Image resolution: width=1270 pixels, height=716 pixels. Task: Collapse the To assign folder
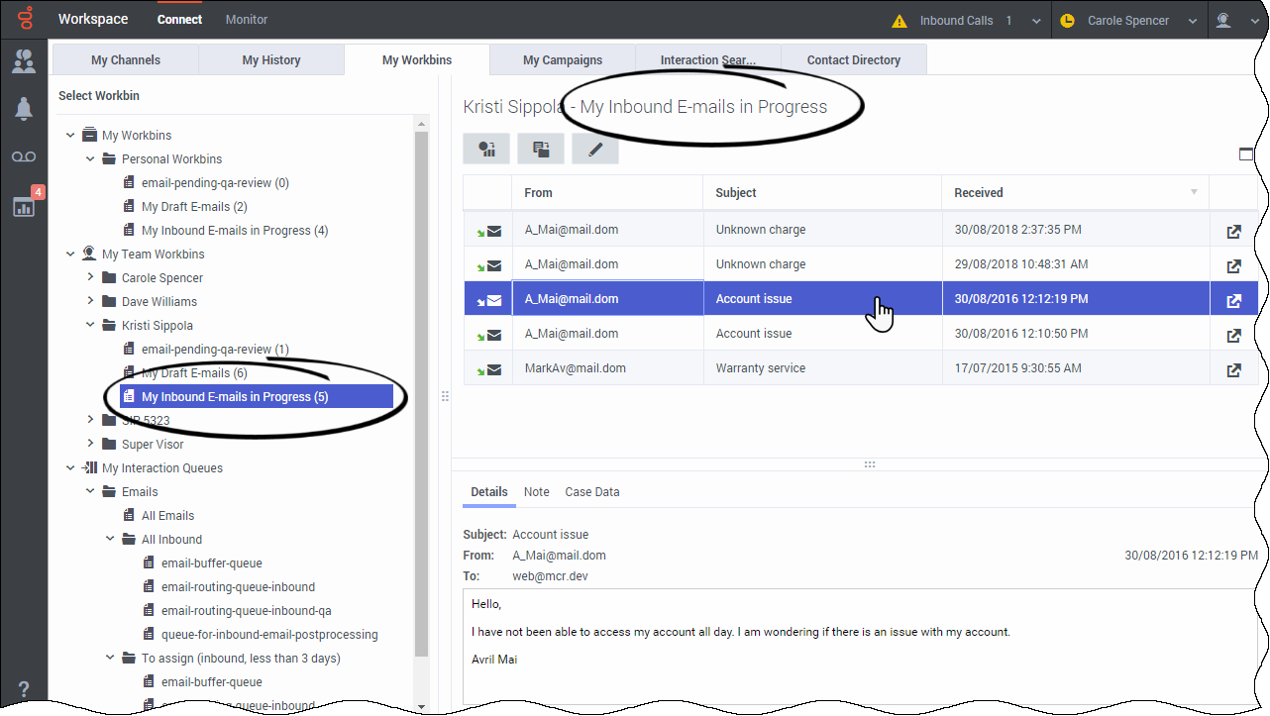click(110, 659)
